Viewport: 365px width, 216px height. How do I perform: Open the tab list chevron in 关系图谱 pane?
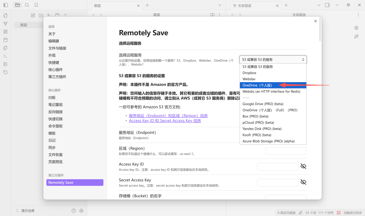click(x=319, y=5)
